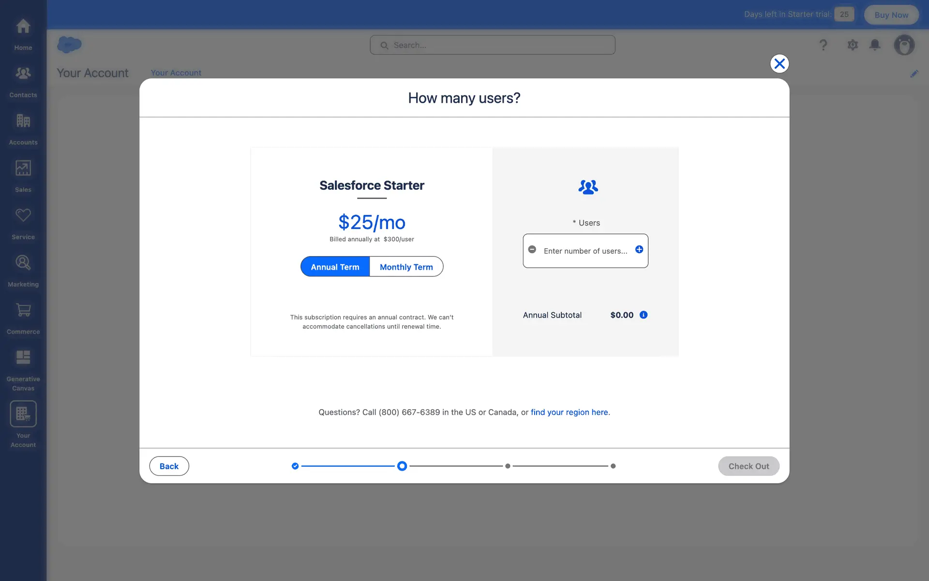Click the Annual Subtotal info icon
This screenshot has width=929, height=581.
click(x=644, y=315)
